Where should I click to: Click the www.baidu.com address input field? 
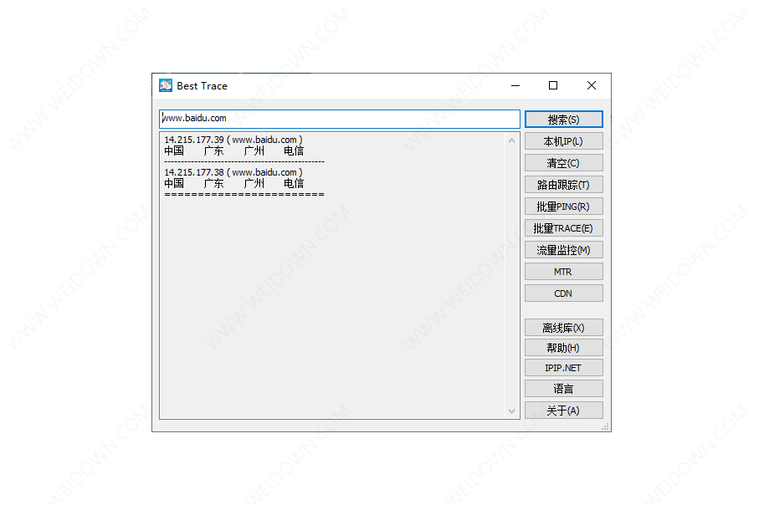pos(339,119)
